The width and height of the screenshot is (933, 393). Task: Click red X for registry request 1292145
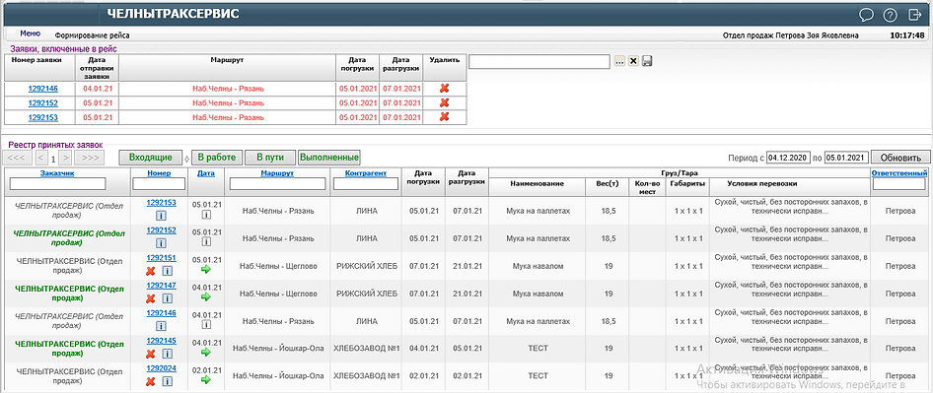[151, 354]
